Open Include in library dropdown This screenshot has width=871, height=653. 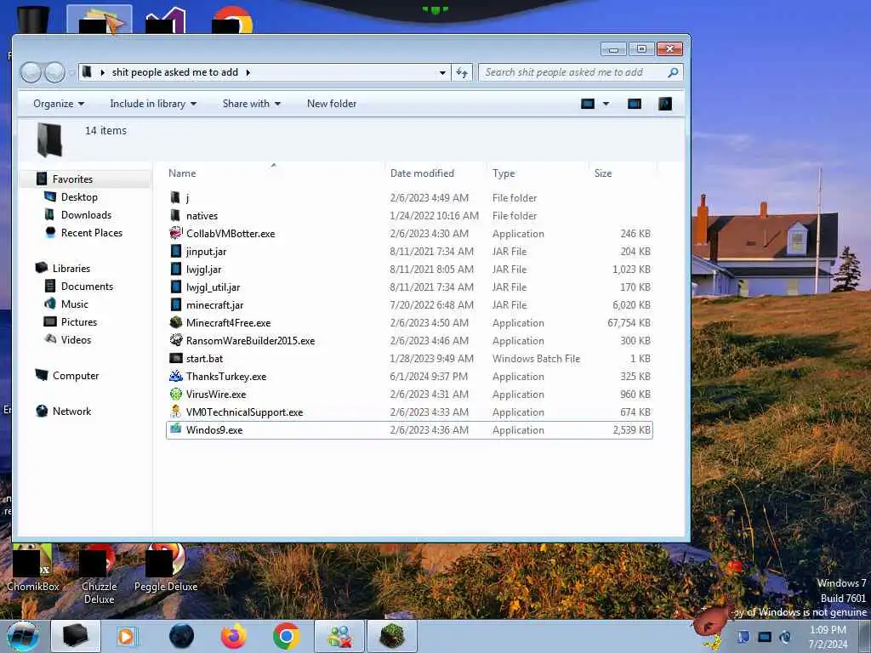[153, 104]
